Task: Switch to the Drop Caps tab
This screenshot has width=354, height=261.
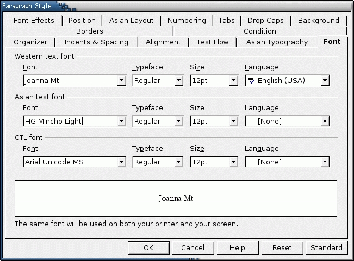Action: (265, 21)
